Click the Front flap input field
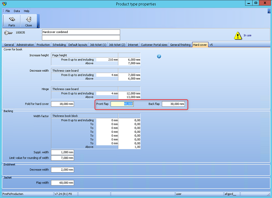 [122, 104]
